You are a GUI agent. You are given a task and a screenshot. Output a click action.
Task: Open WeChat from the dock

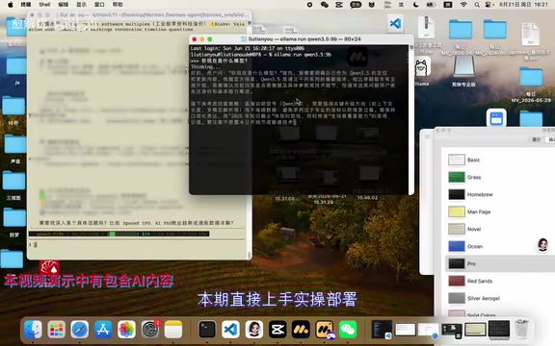pyautogui.click(x=348, y=330)
